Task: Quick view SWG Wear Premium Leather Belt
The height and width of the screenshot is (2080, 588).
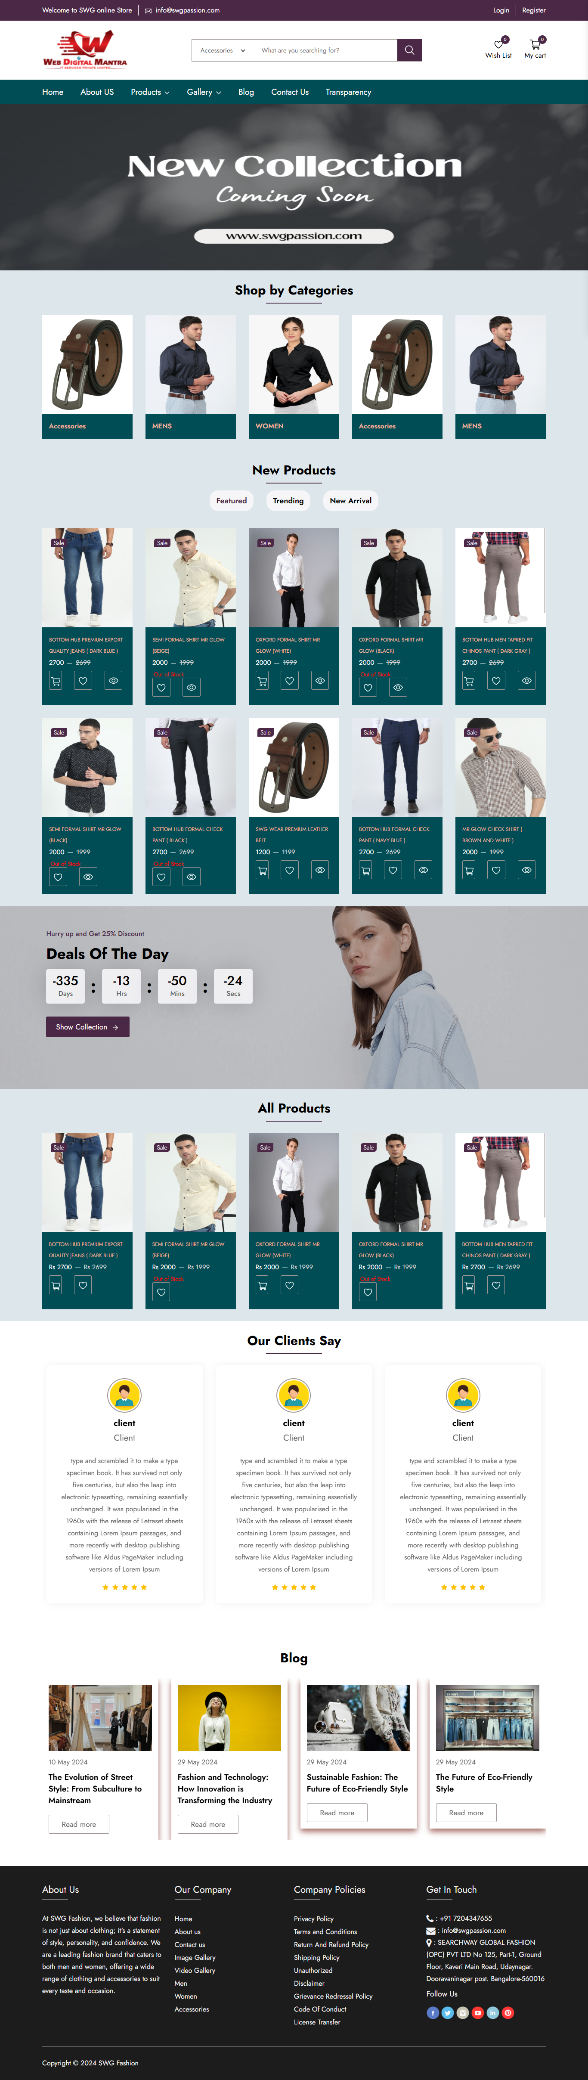Action: point(321,871)
